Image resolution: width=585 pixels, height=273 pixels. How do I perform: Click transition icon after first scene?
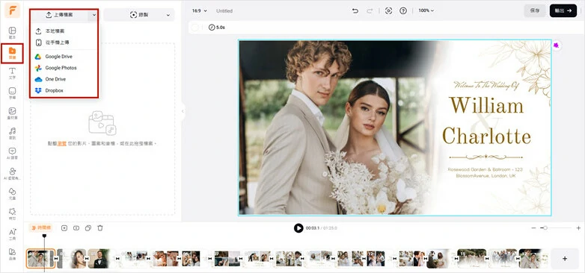click(x=56, y=259)
